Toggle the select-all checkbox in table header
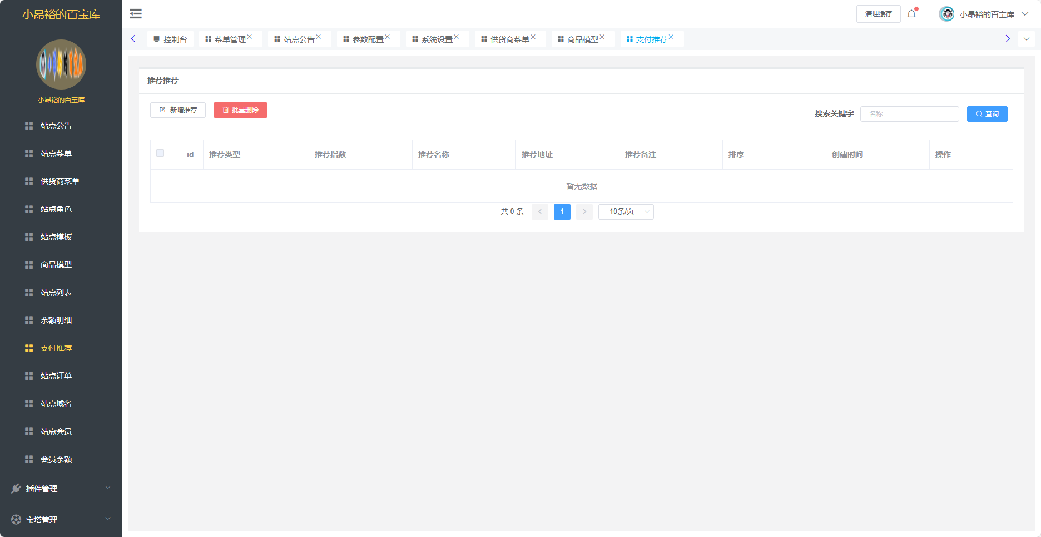Image resolution: width=1041 pixels, height=537 pixels. (160, 153)
